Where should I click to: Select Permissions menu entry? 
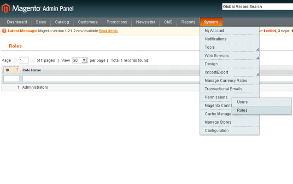(x=216, y=97)
